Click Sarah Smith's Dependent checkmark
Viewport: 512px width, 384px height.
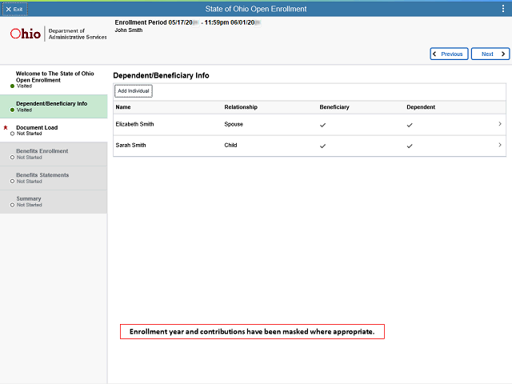tap(410, 146)
